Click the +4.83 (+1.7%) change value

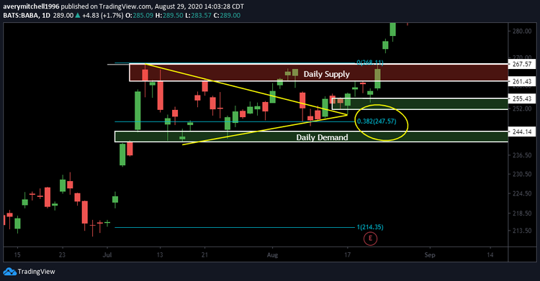[103, 16]
